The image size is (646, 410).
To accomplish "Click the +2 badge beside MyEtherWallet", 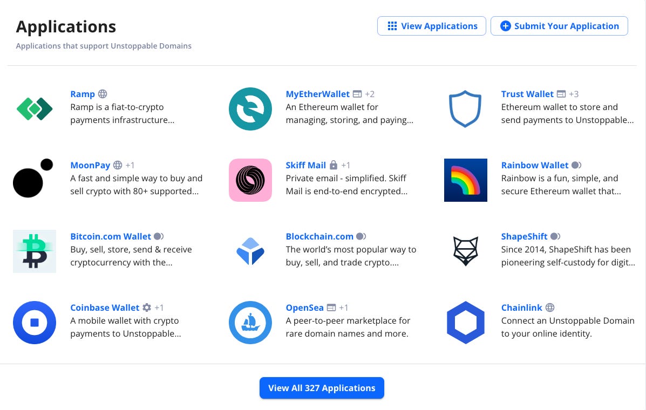I will (370, 94).
